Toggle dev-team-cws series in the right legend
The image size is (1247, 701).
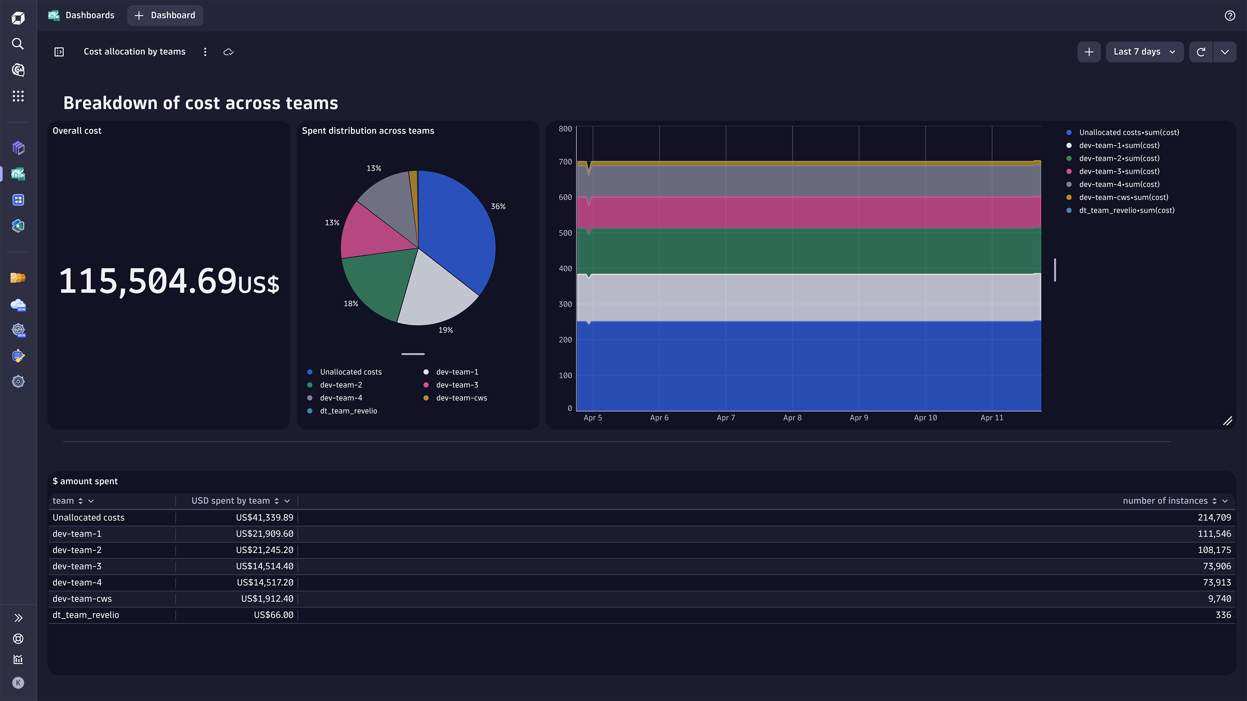1123,197
